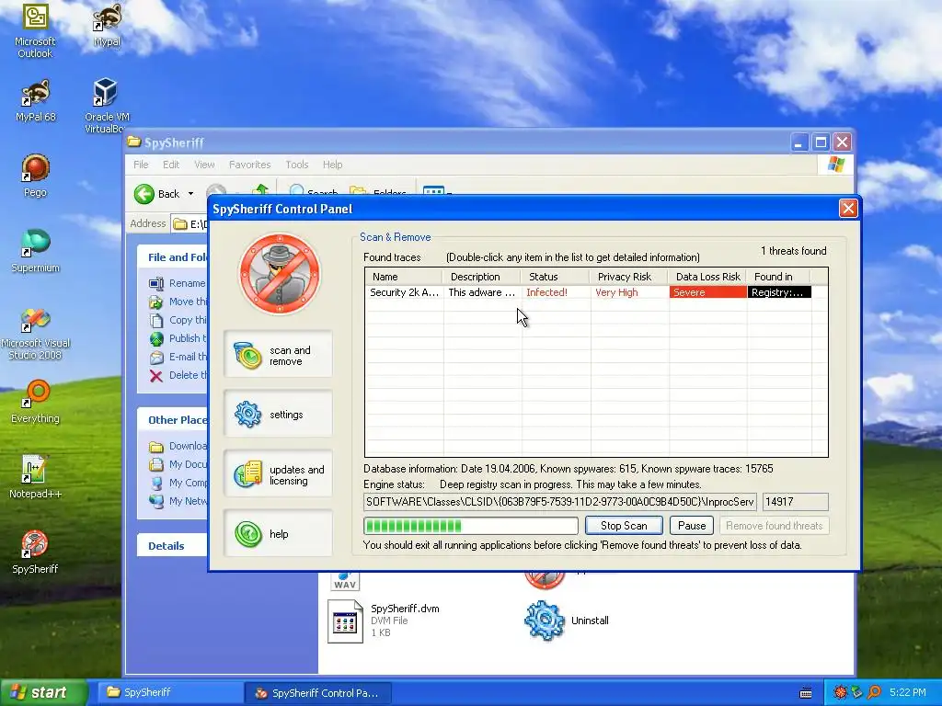Open keyboard icon on taskbar

click(806, 693)
